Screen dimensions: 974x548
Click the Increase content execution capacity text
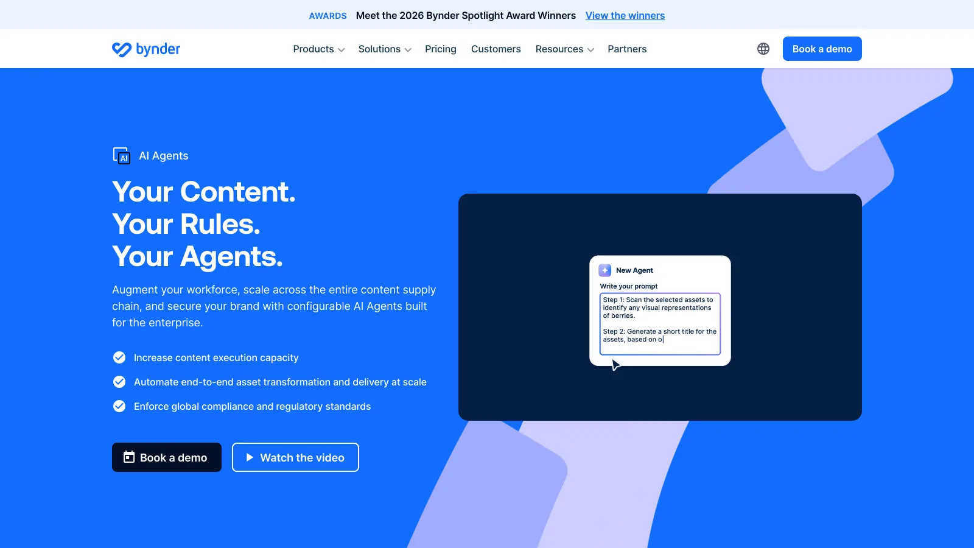[x=216, y=357]
